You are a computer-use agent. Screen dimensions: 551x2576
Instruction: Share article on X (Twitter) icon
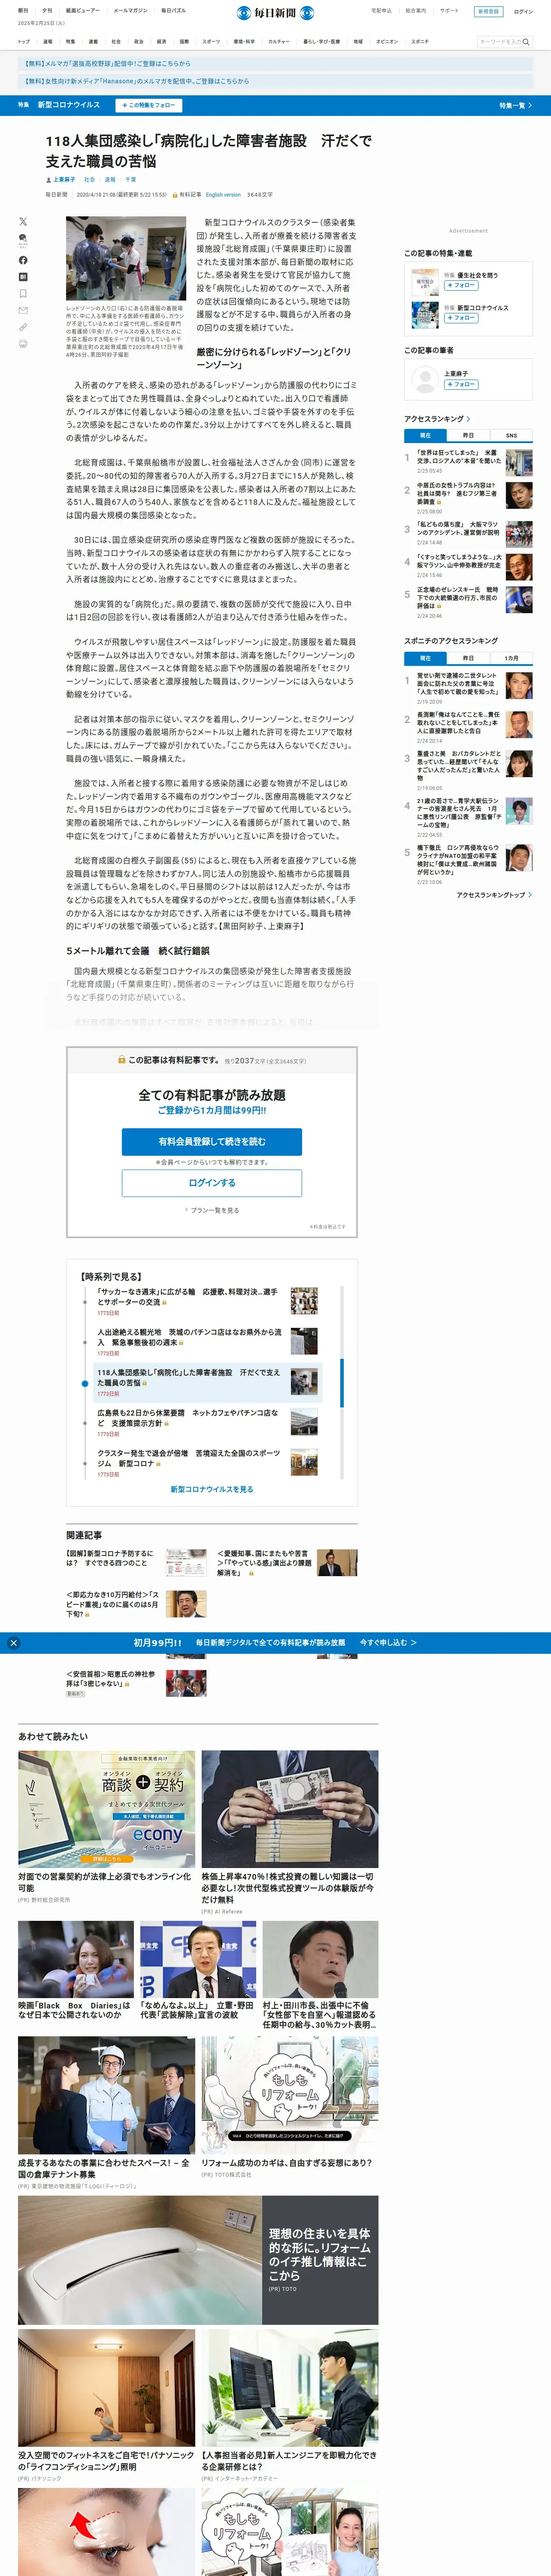(23, 221)
